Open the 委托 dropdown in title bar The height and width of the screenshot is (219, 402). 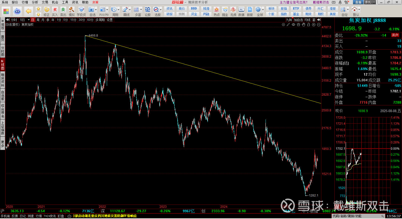pyautogui.click(x=370, y=2)
